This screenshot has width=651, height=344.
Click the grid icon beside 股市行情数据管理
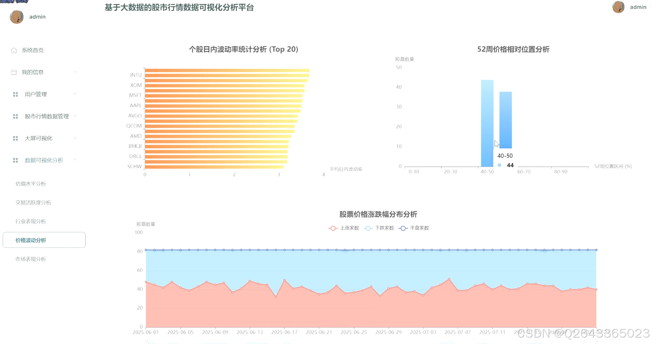pos(16,116)
